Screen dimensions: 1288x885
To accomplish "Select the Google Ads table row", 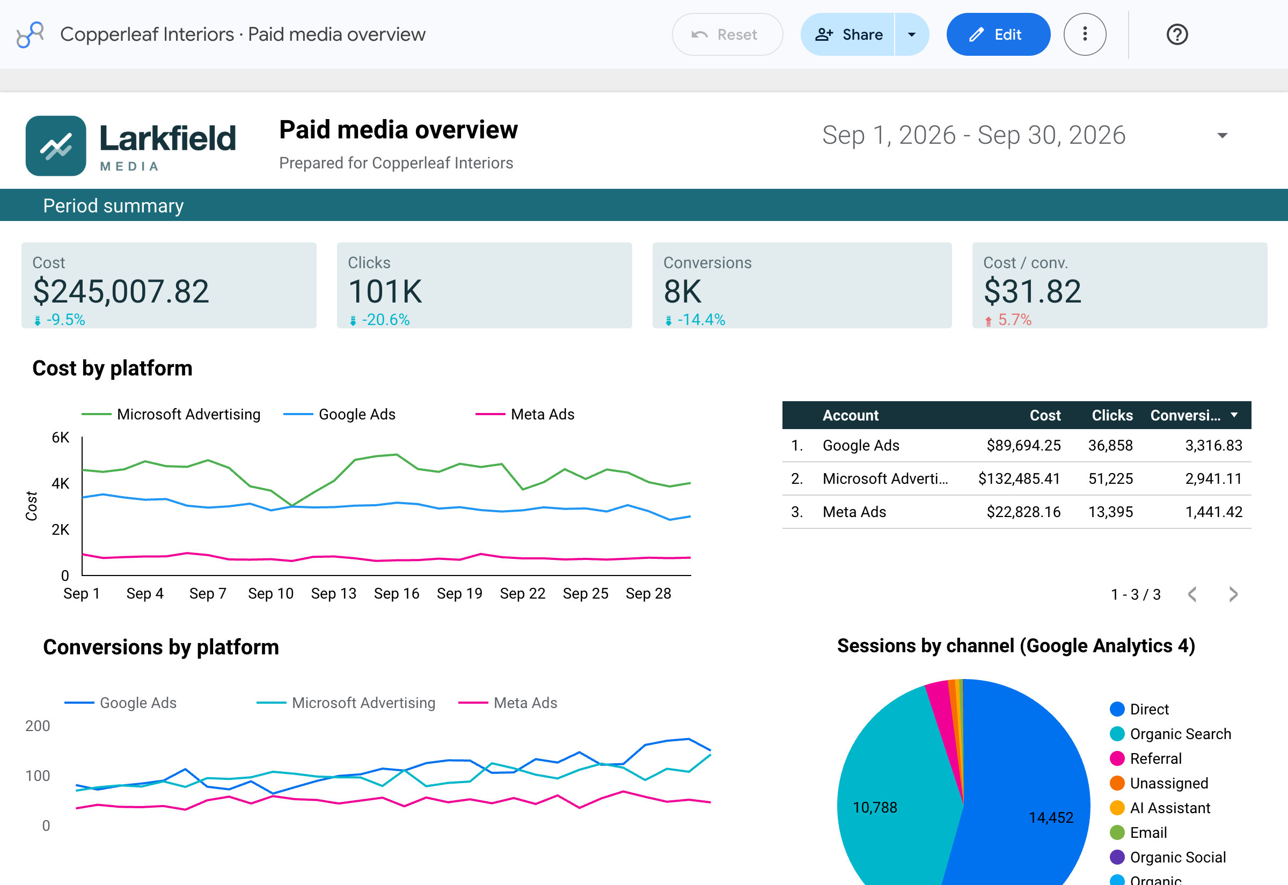I will pos(1016,445).
